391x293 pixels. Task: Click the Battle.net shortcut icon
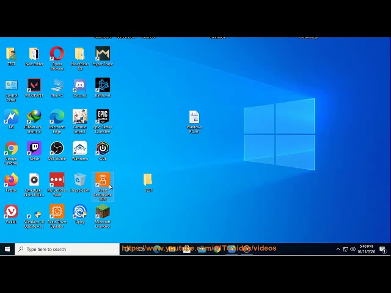[103, 85]
